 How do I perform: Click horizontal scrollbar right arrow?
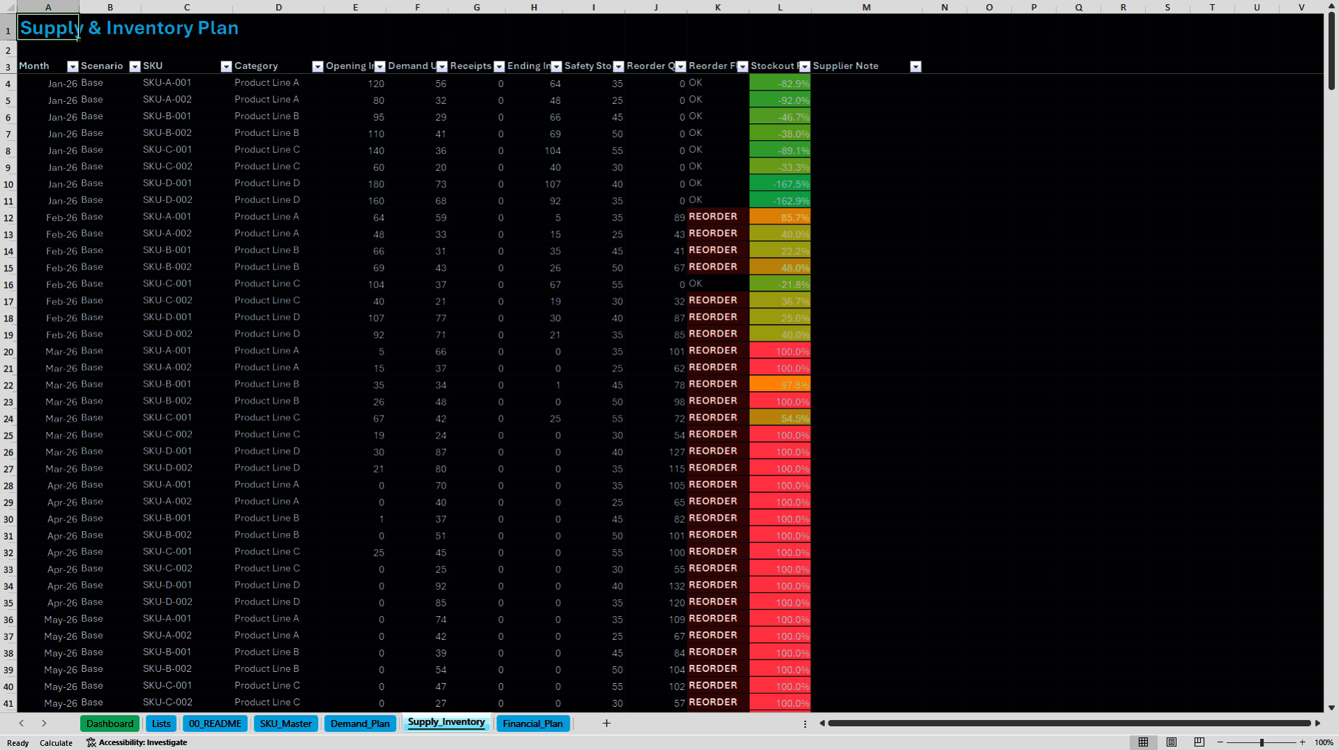pos(1318,724)
